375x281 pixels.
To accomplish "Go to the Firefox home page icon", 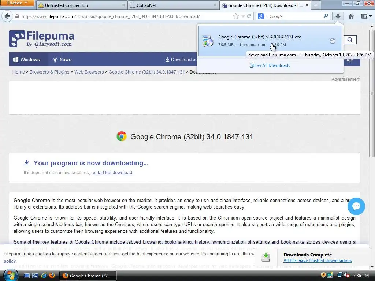I will pyautogui.click(x=351, y=16).
